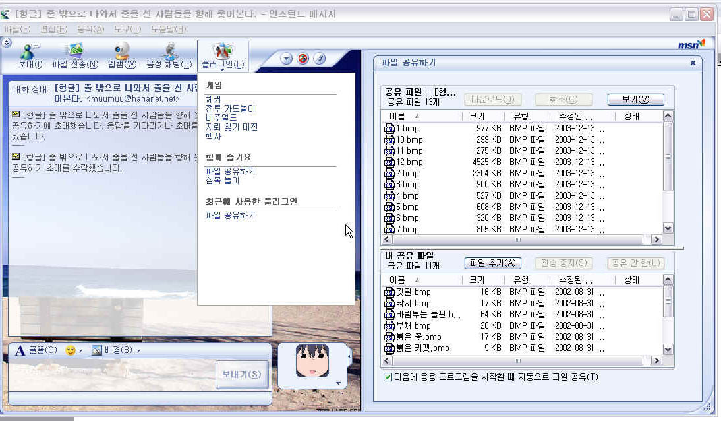721x421 pixels.
Task: Click the red block contact icon
Action: [303, 58]
